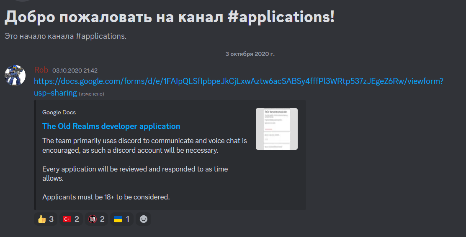
Task: Click the message timestamp 03.10.2020 21:42
Action: (75, 71)
